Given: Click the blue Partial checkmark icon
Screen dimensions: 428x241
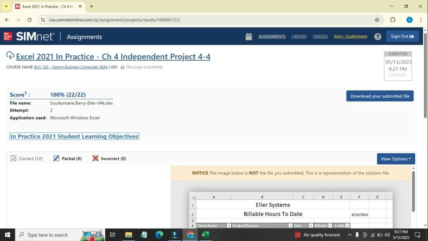Looking at the screenshot, I should 56,158.
